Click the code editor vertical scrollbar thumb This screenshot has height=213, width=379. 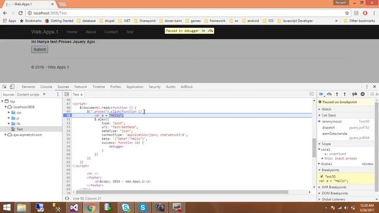pyautogui.click(x=314, y=147)
